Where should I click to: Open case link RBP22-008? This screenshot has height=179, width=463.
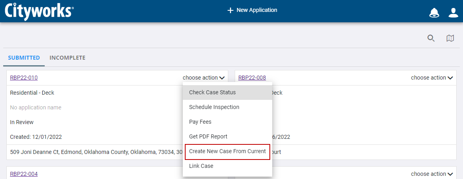[252, 78]
